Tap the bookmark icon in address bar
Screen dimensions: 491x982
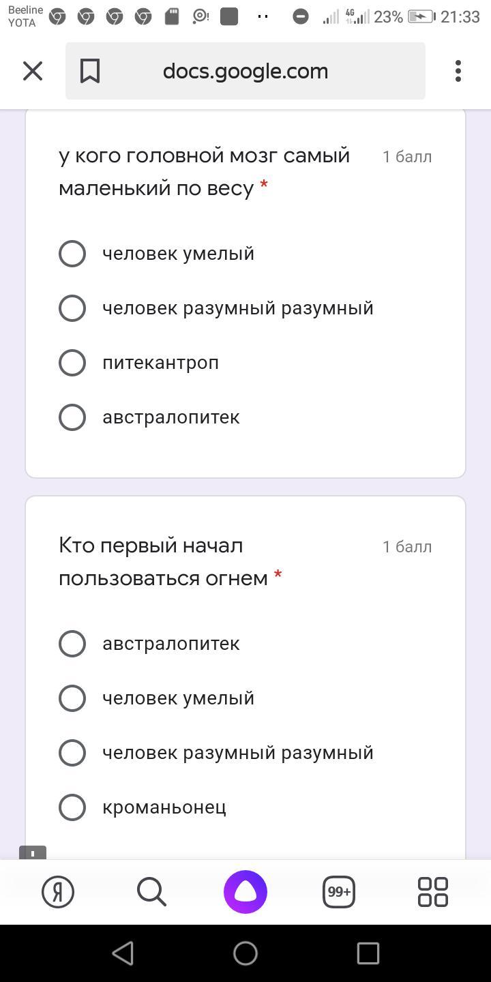tap(90, 71)
